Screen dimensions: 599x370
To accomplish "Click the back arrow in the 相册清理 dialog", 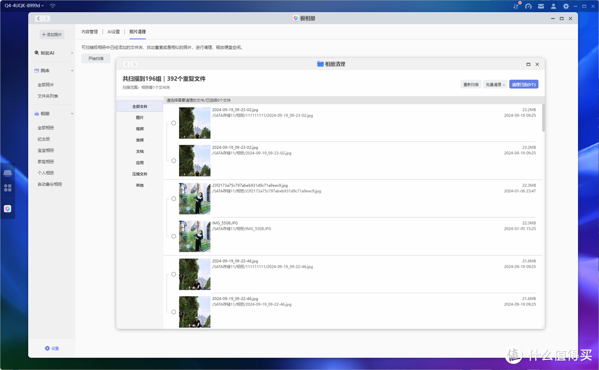I will [126, 64].
